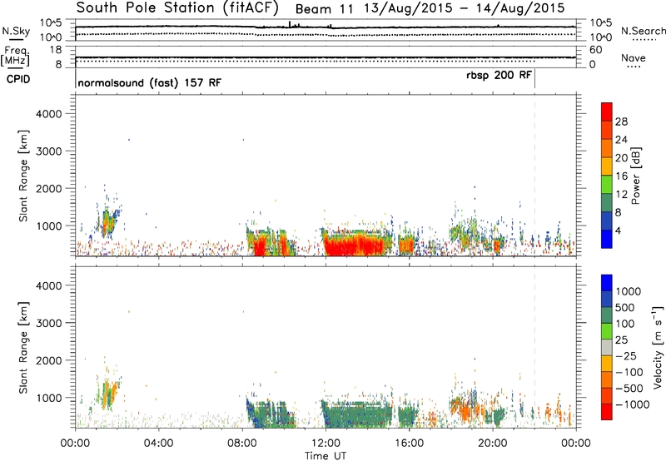Click the 'N.Search' legend label
Viewport: 666px width, 461px height.
643,31
